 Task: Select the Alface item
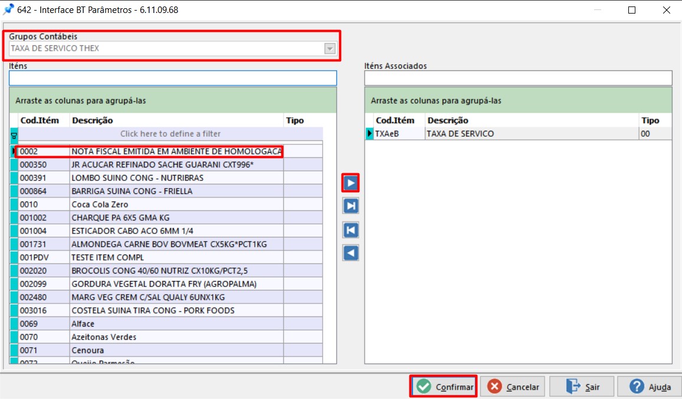click(x=170, y=324)
